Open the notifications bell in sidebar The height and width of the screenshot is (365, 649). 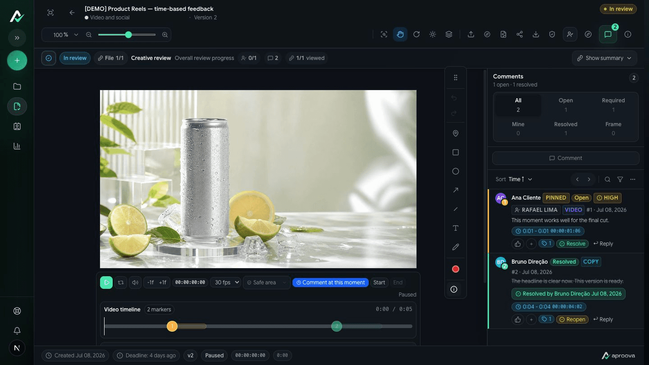[17, 330]
